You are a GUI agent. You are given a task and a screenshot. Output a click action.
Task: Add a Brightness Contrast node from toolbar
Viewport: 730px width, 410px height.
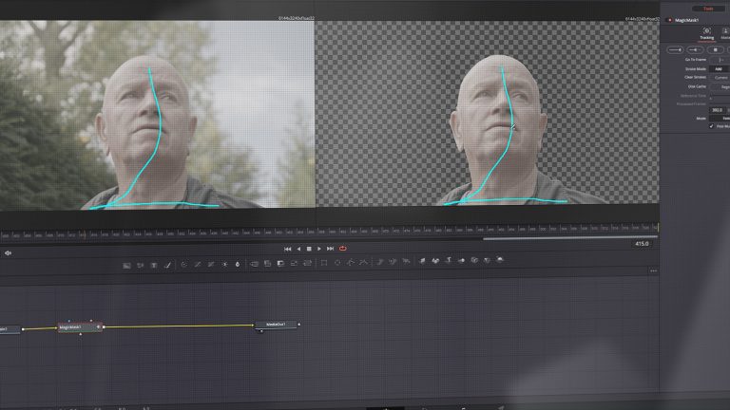click(224, 264)
